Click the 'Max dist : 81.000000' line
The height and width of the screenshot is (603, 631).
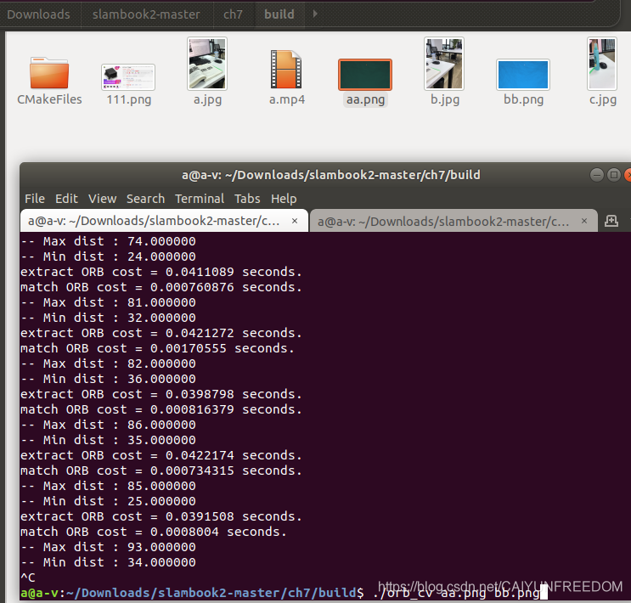(108, 302)
